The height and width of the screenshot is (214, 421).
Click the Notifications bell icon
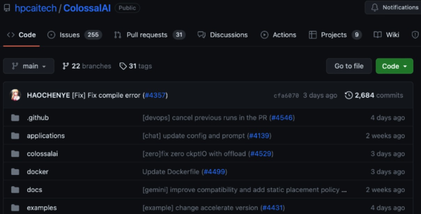click(x=375, y=8)
